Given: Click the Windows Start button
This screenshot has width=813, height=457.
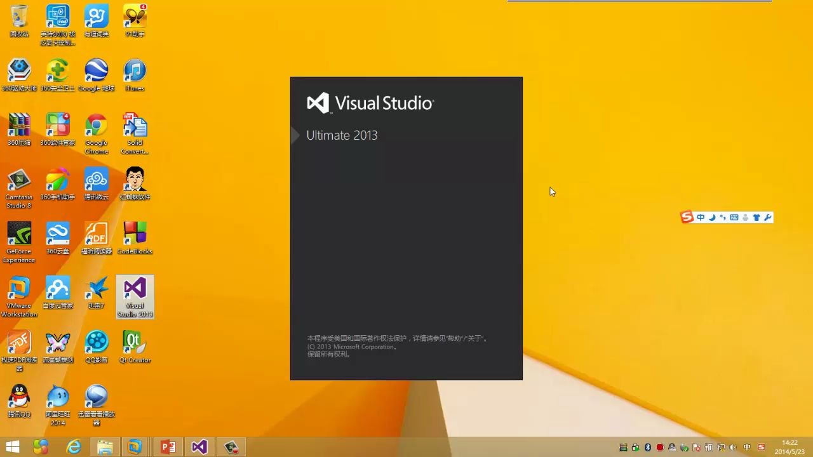Looking at the screenshot, I should (x=12, y=447).
